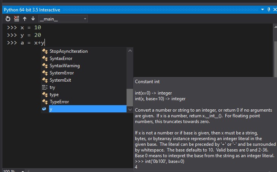Open the window position dropdown arrow in title bar

(262, 9)
